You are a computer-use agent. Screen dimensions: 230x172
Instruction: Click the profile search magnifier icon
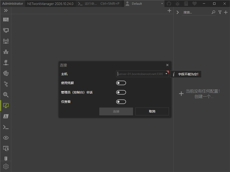coord(213,12)
